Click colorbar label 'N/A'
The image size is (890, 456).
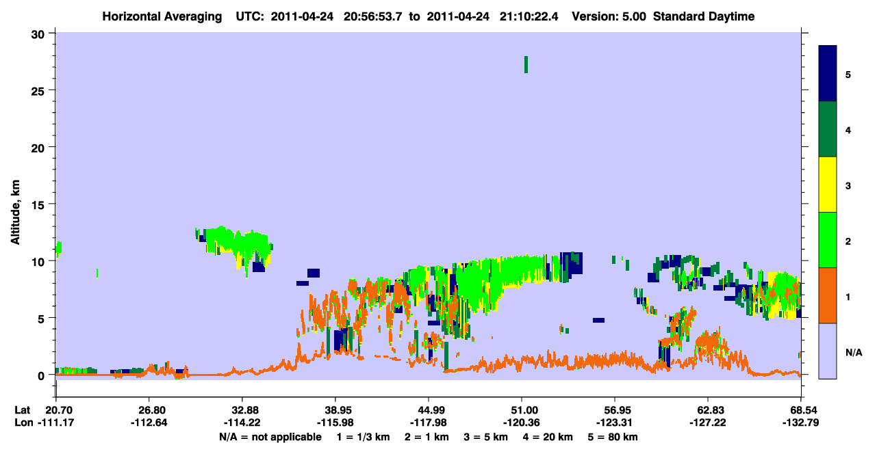click(854, 352)
